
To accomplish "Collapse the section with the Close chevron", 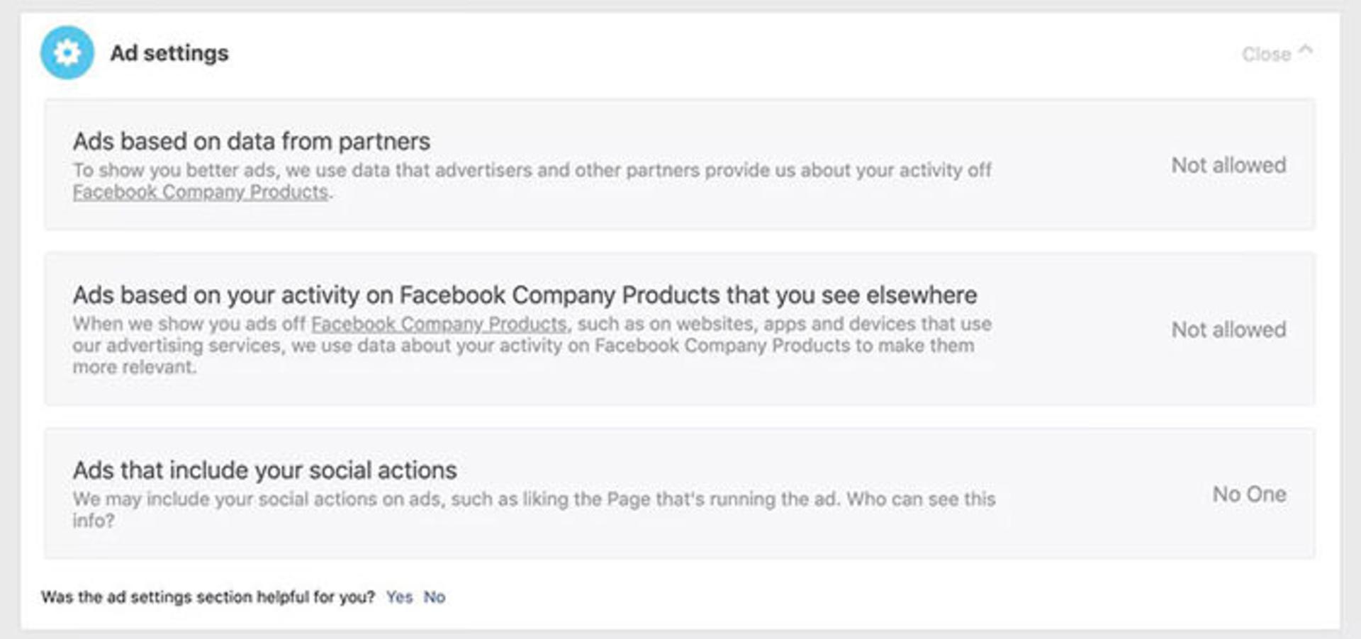I will pyautogui.click(x=1277, y=53).
